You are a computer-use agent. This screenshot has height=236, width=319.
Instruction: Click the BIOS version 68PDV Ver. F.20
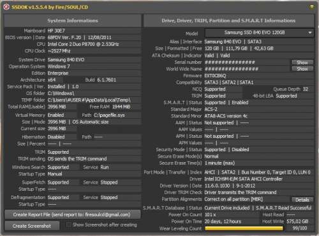coord(64,38)
